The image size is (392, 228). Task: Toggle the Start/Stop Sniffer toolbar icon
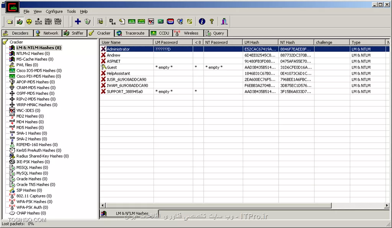(x=19, y=21)
